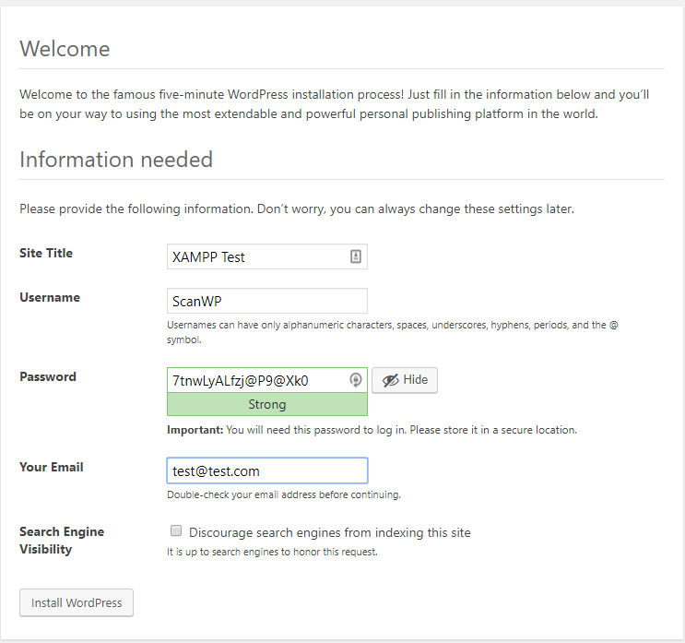Click the Your Email label

pyautogui.click(x=52, y=468)
